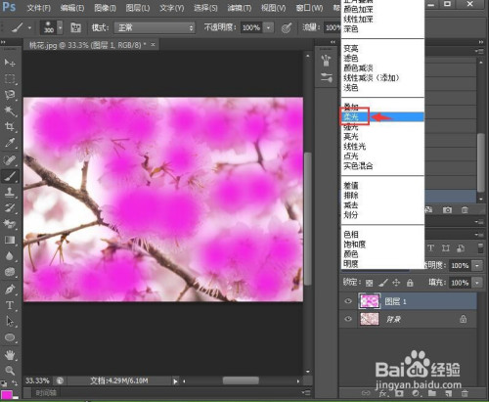Choose 柔光 blend mode from list
Image resolution: width=489 pixels, height=402 pixels.
pos(382,117)
